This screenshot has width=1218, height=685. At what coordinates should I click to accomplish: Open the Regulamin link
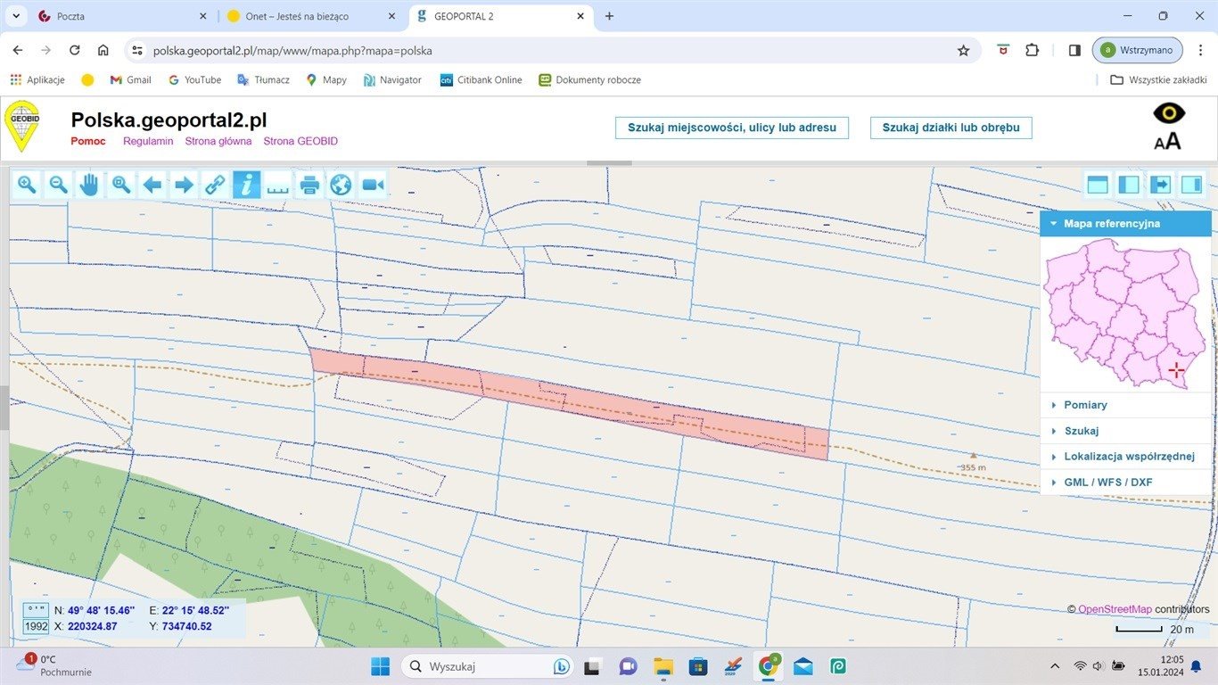148,141
